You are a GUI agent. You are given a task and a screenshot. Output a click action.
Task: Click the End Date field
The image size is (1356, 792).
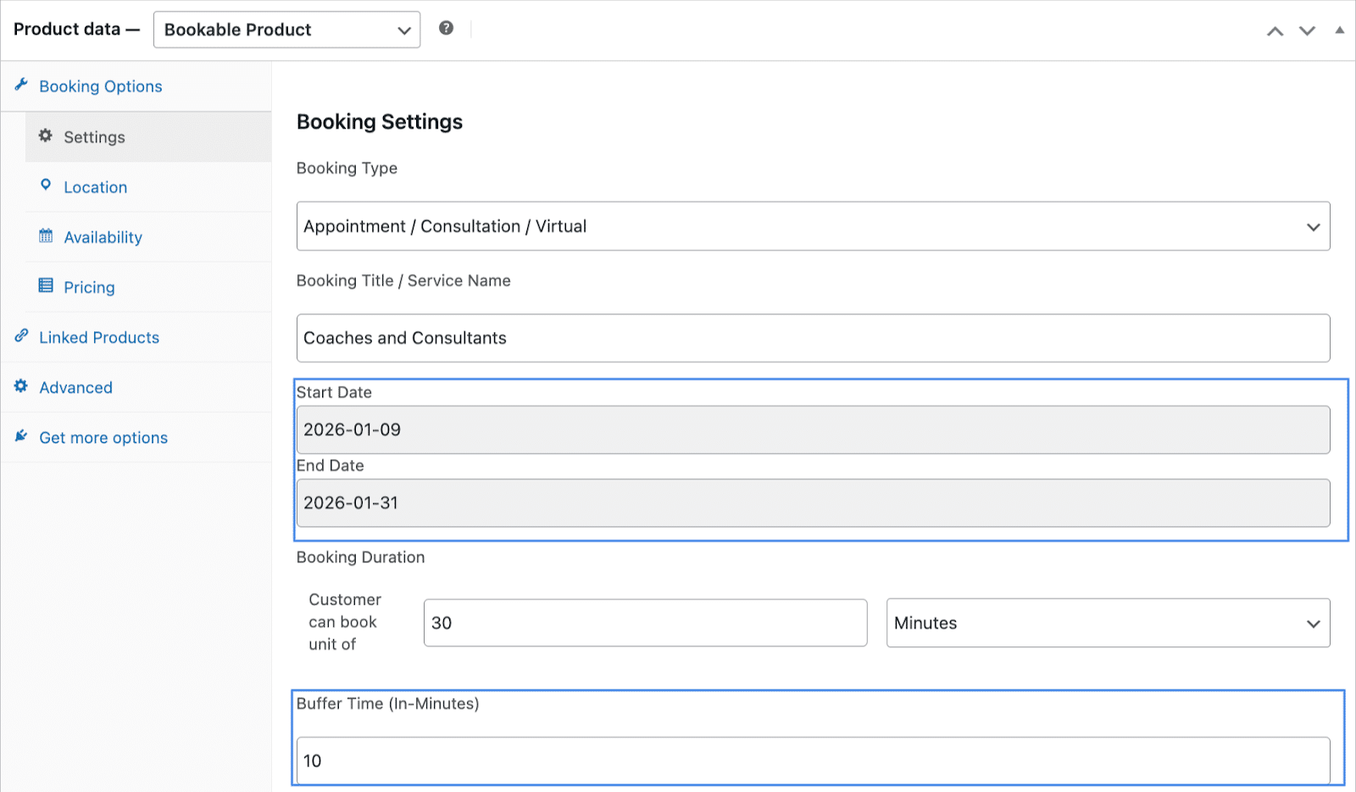click(x=813, y=503)
